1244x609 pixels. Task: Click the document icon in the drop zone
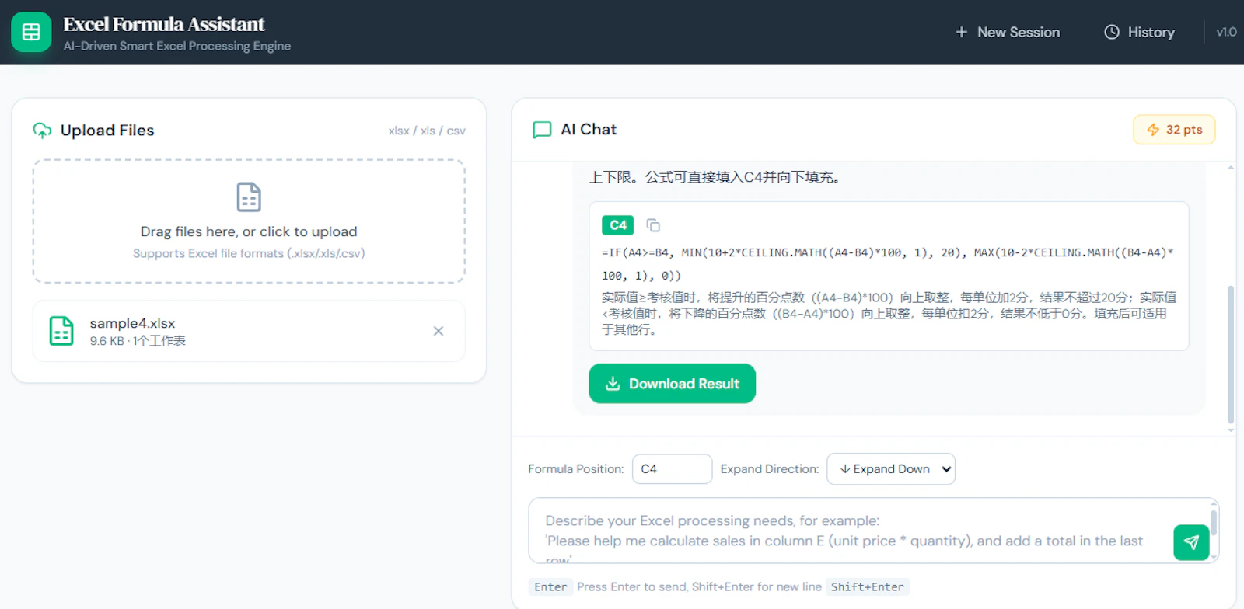(x=249, y=197)
